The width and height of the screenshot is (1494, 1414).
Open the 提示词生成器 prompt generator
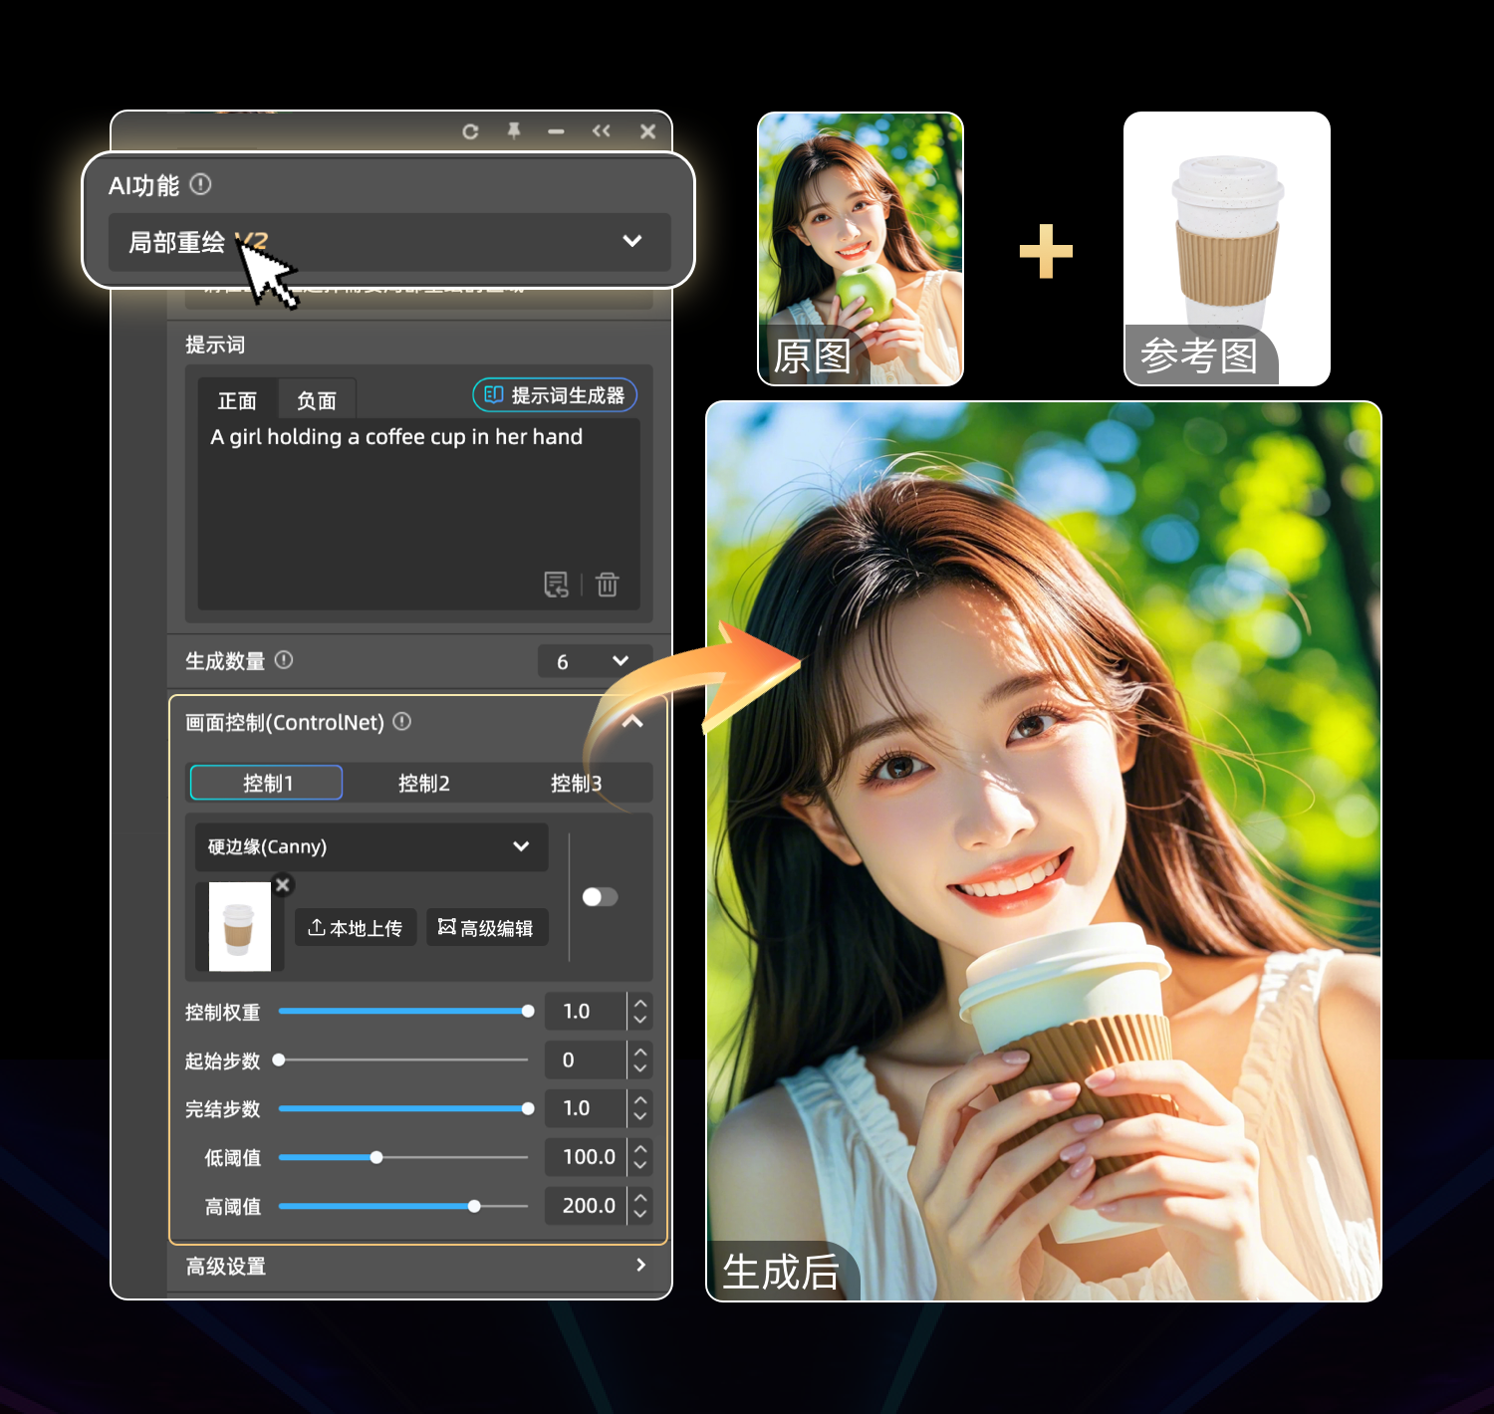(555, 395)
